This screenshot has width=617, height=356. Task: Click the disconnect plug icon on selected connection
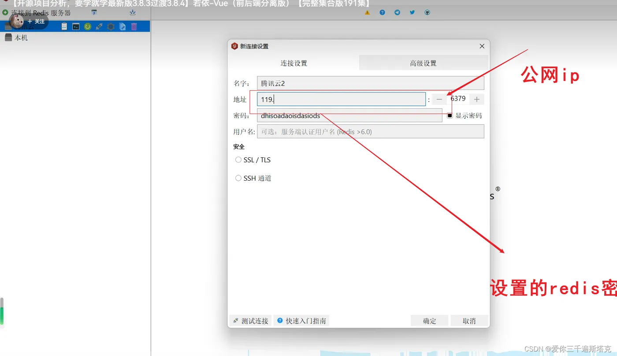[x=99, y=26]
